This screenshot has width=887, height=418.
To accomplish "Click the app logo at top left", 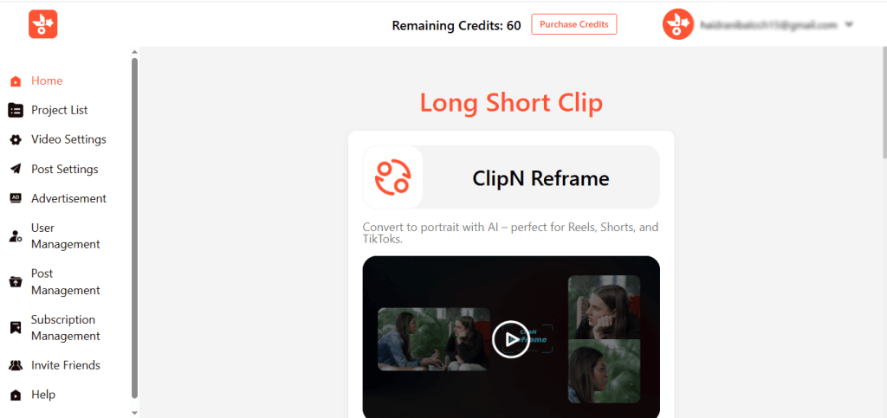I will pyautogui.click(x=43, y=24).
